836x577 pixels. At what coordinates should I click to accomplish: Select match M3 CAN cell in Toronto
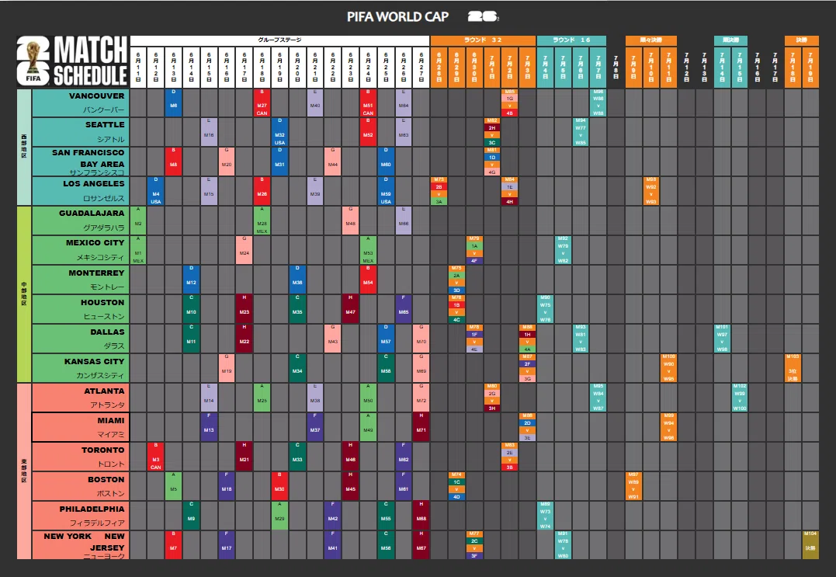coord(156,457)
